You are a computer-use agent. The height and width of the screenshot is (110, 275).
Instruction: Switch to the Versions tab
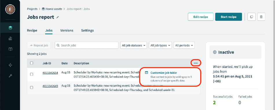coord(67,30)
